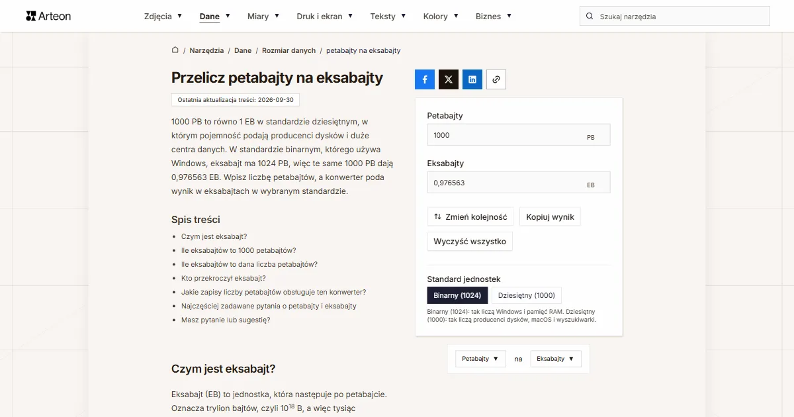
Task: Open target unit Eksabajty dropdown
Action: (556, 359)
